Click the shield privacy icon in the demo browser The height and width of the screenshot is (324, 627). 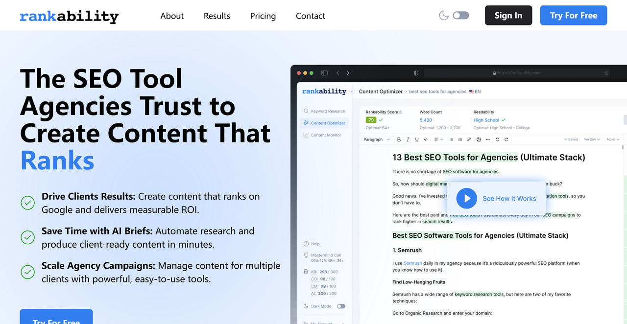416,73
